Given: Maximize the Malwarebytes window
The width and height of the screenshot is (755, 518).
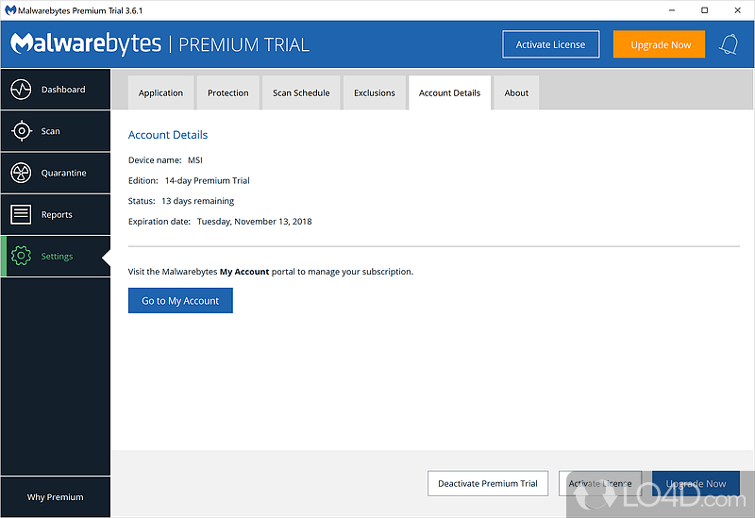Looking at the screenshot, I should point(704,10).
